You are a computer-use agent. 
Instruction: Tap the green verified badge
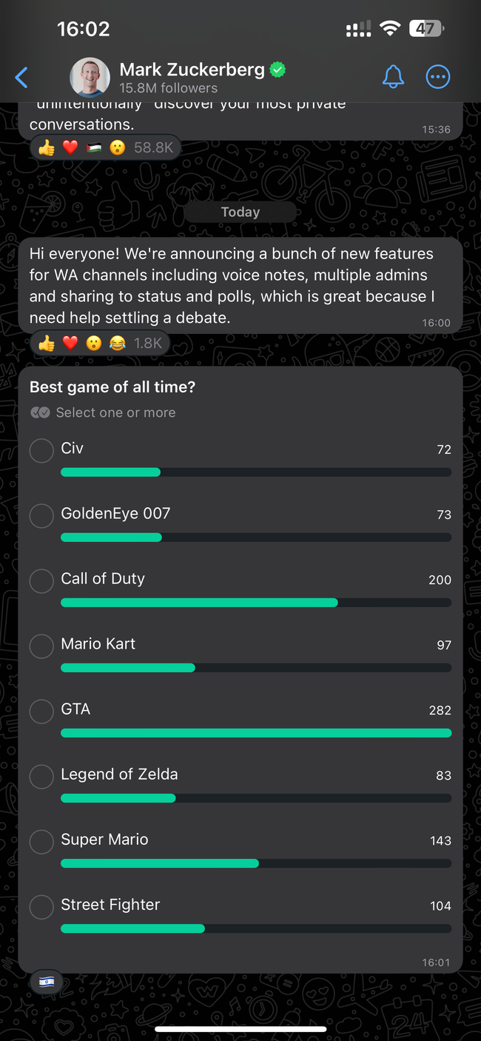(277, 70)
